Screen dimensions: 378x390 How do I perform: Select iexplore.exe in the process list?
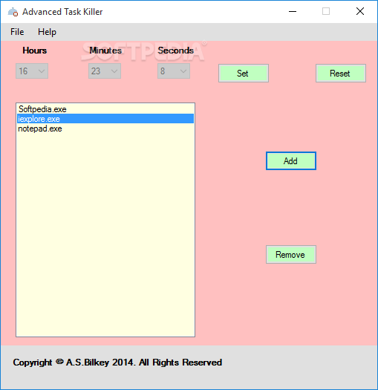tap(105, 119)
